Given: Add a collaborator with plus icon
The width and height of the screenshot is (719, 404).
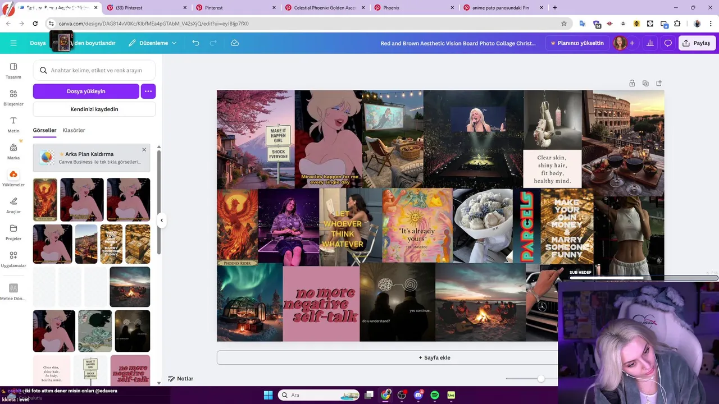Looking at the screenshot, I should 632,43.
